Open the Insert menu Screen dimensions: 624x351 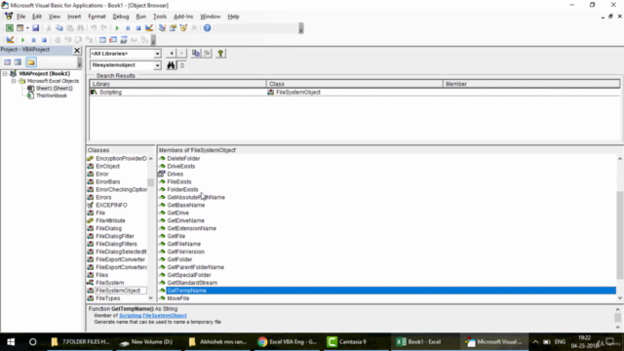[x=74, y=17]
